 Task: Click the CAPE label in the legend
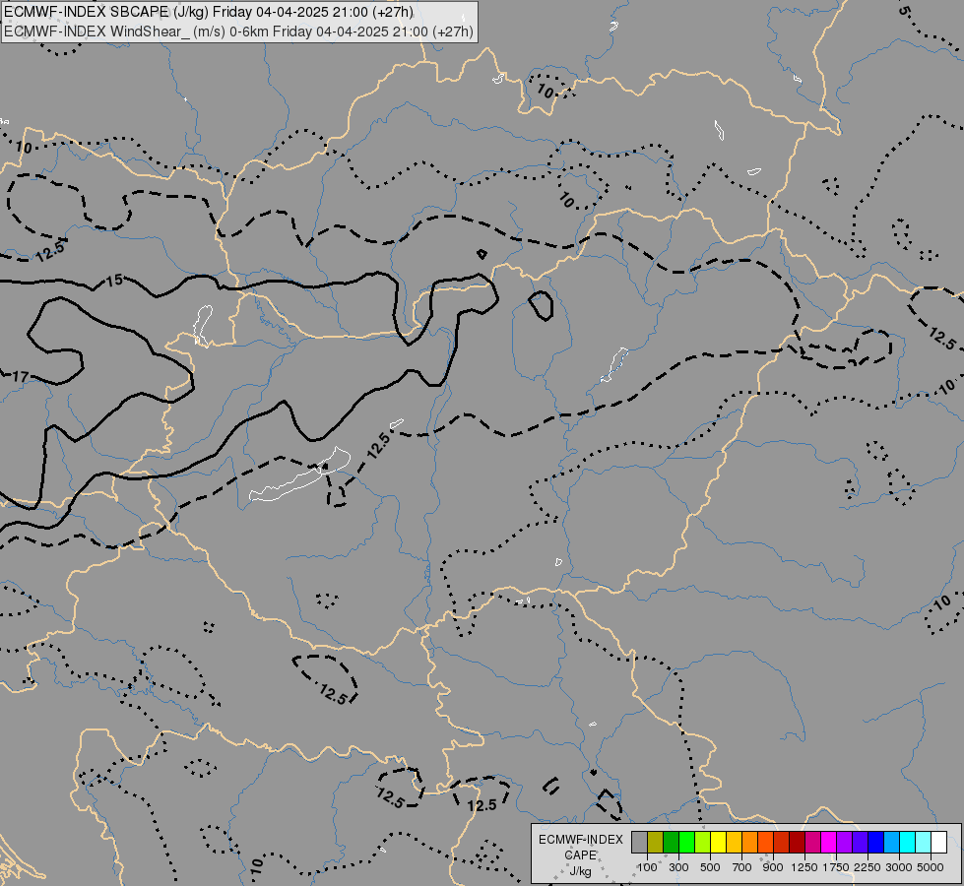coord(581,855)
